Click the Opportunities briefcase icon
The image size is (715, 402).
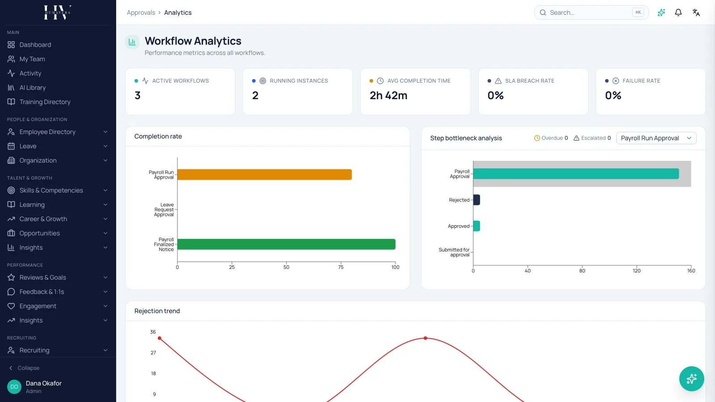point(11,233)
